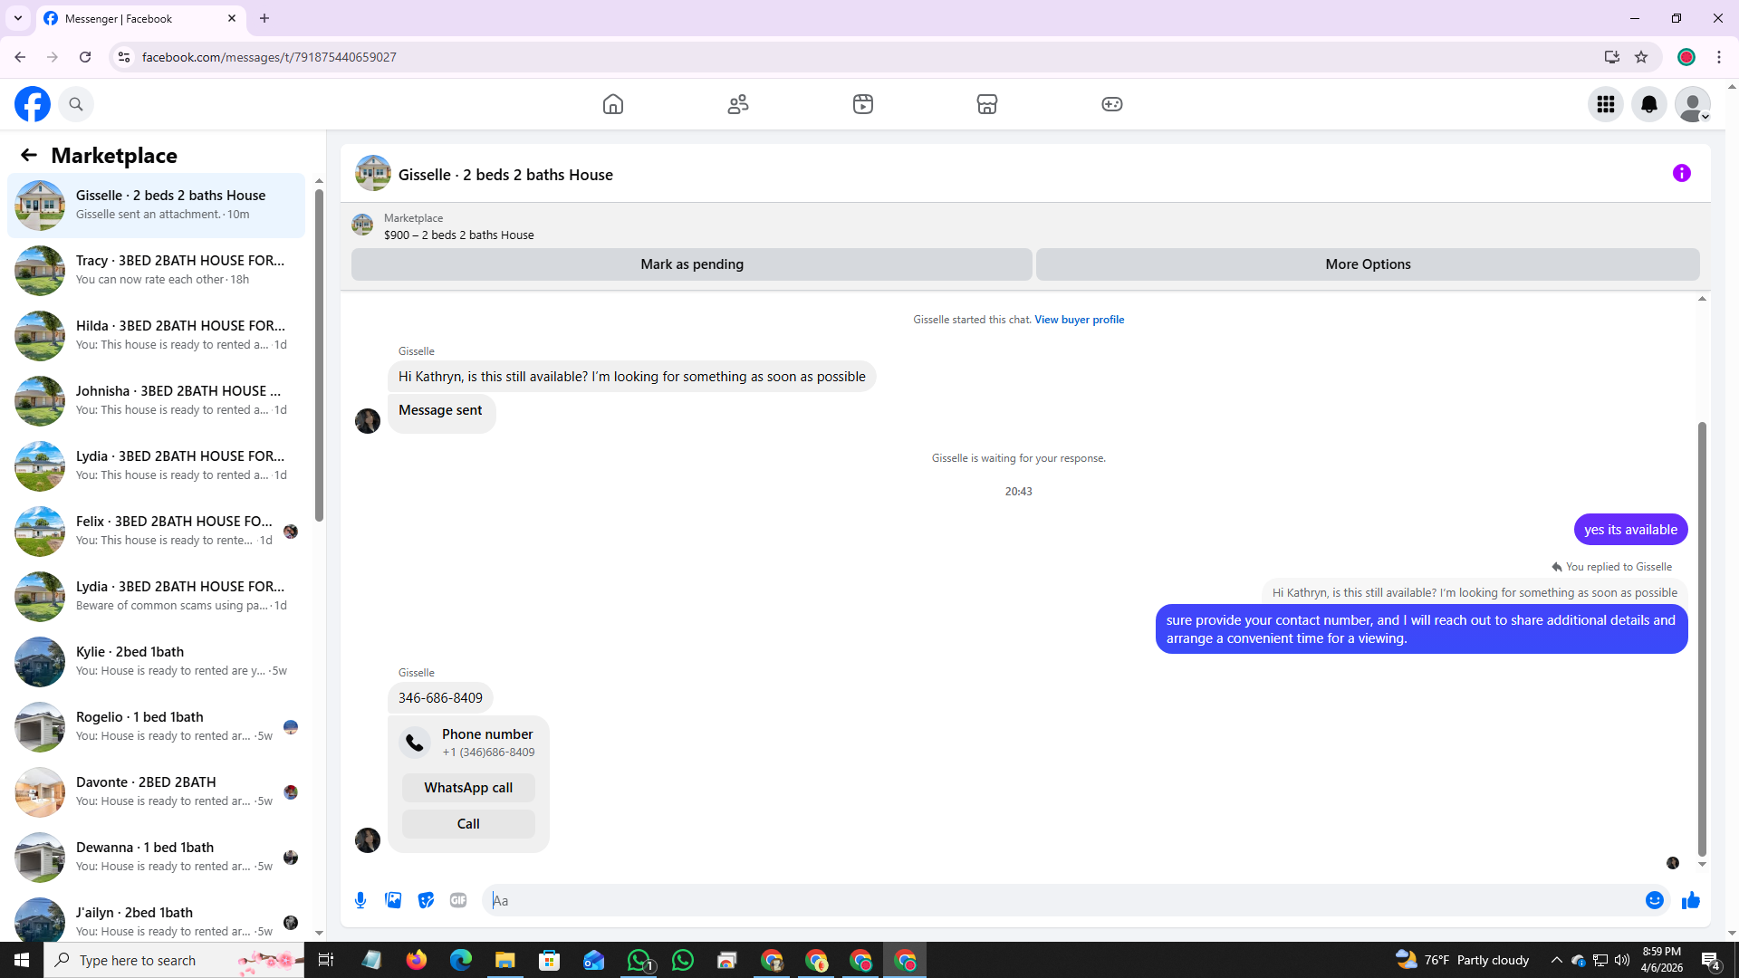This screenshot has height=978, width=1739.
Task: Mark the listing as pending
Action: (692, 264)
